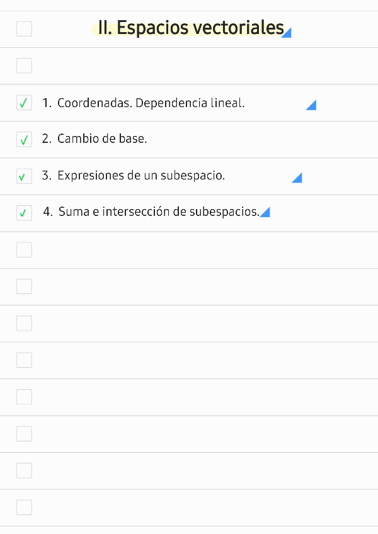This screenshot has height=534, width=378.
Task: Expand the triangle on the "Coordenadas" row
Action: 311,106
